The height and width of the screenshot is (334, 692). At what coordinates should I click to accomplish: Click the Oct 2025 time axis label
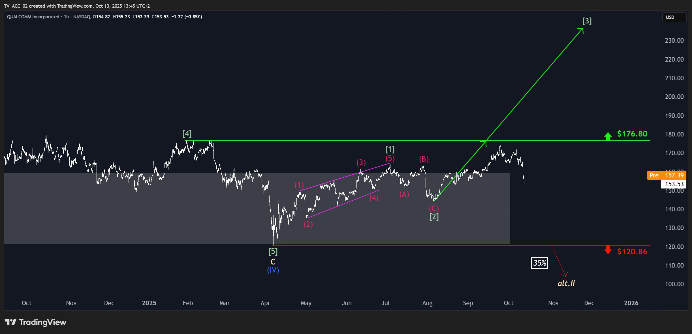(x=509, y=303)
